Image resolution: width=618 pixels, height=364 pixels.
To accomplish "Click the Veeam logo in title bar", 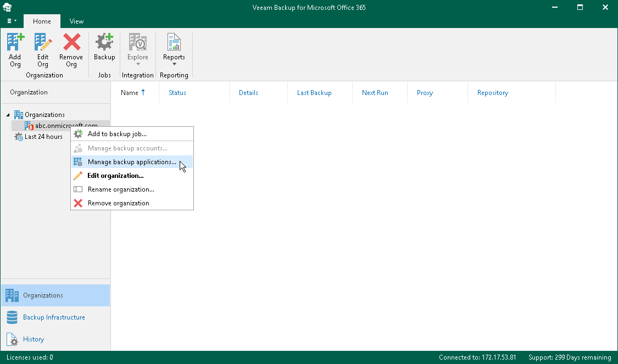I will point(7,7).
